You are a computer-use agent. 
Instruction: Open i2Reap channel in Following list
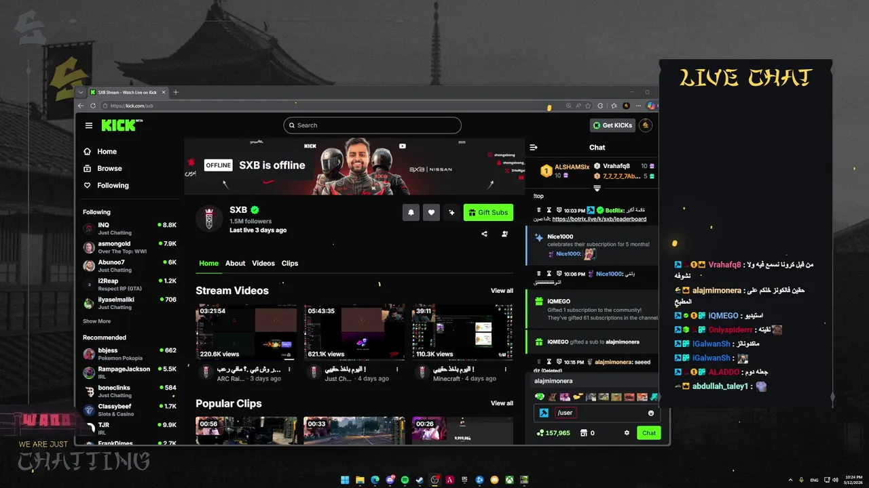pos(129,285)
